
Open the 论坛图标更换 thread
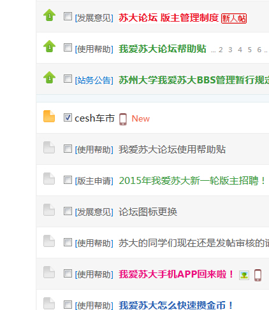pos(148,212)
